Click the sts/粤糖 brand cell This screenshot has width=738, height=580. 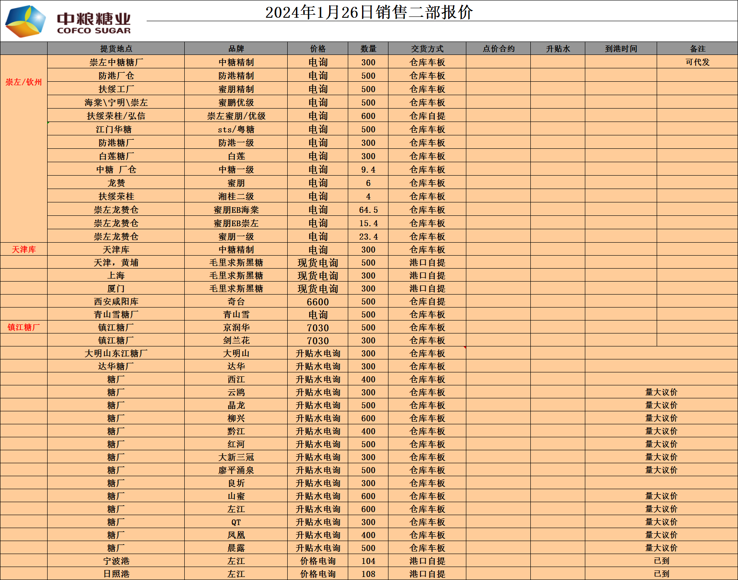click(236, 129)
